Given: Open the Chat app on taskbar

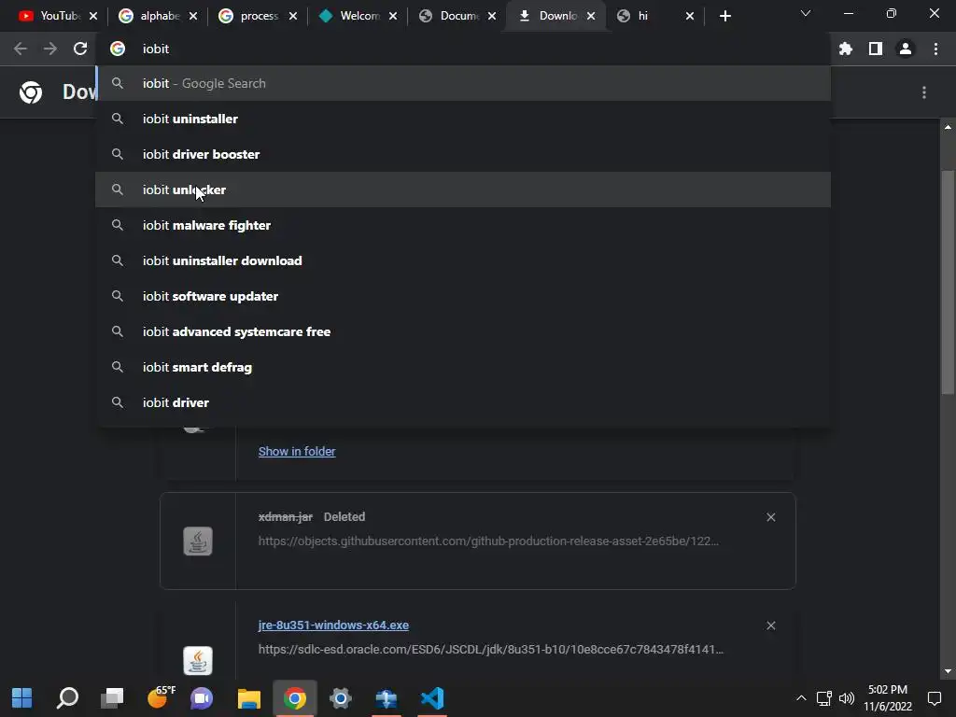Looking at the screenshot, I should (x=202, y=698).
